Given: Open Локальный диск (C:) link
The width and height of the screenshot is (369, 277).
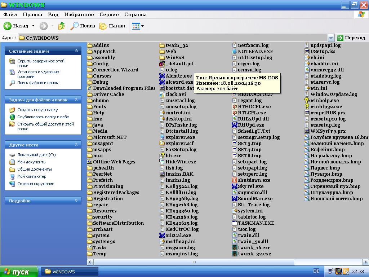Looking at the screenshot, I should [x=36, y=155].
